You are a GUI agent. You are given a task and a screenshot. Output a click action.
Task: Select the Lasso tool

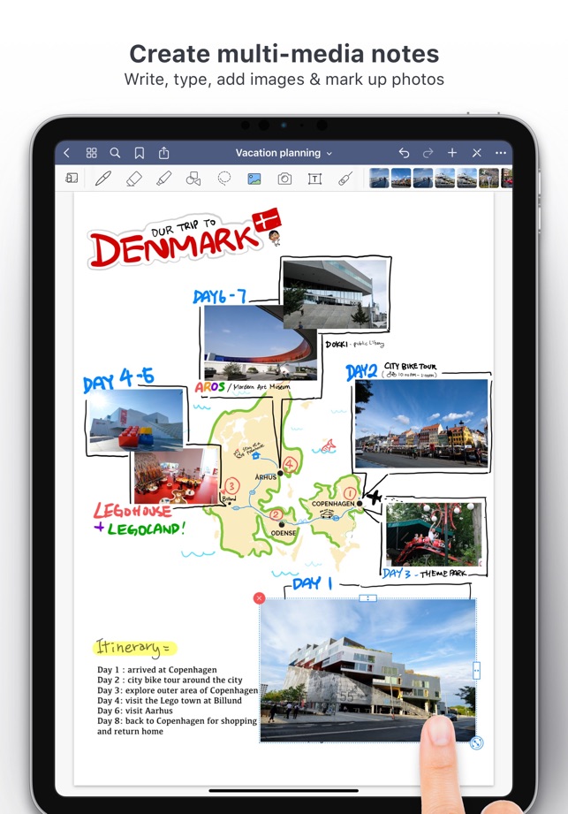point(224,179)
